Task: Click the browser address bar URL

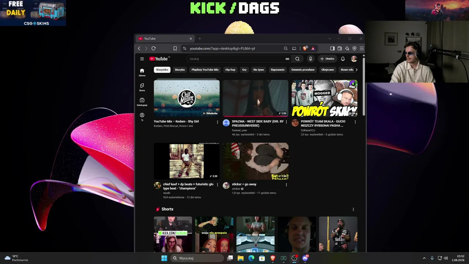Action: 222,48
